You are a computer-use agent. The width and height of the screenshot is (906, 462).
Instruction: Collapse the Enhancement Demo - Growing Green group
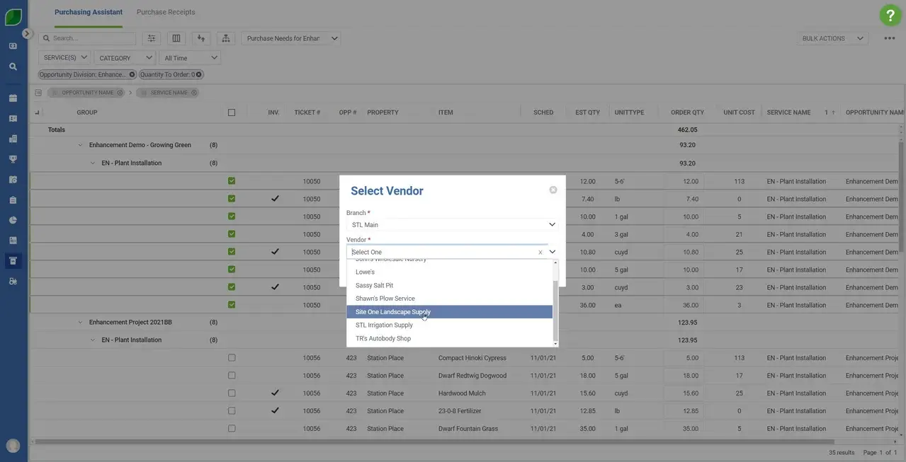80,145
